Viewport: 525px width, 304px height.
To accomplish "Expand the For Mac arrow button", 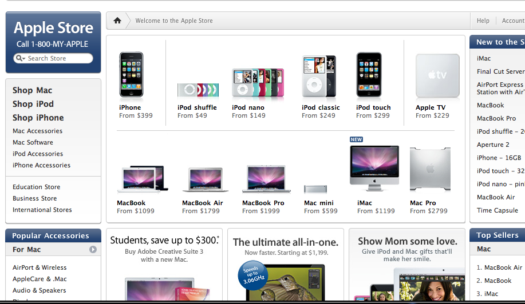I will (x=93, y=250).
